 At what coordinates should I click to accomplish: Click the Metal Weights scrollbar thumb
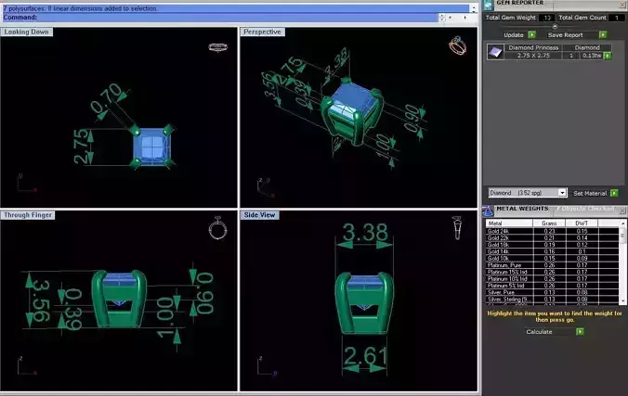(622, 236)
